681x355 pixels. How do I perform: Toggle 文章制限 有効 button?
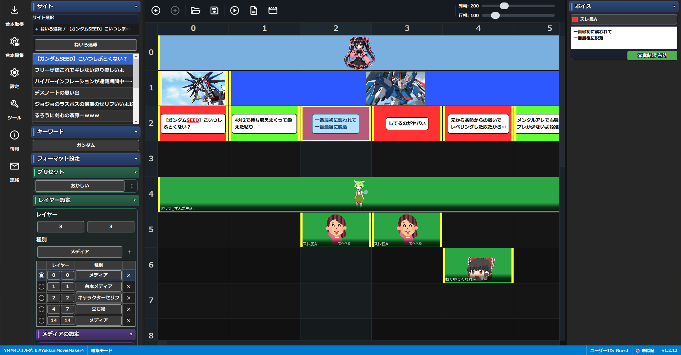click(x=652, y=55)
